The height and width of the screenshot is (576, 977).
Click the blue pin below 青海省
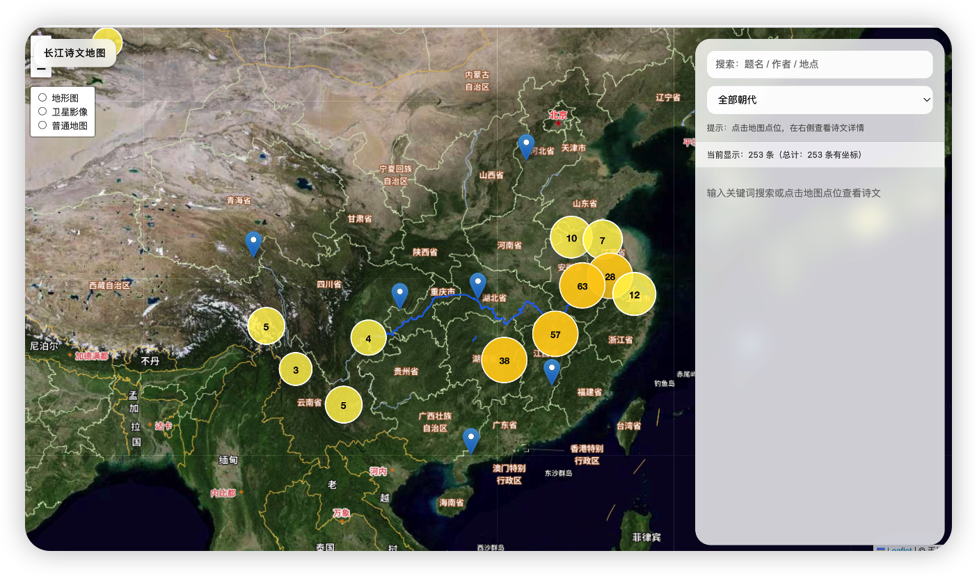point(253,243)
